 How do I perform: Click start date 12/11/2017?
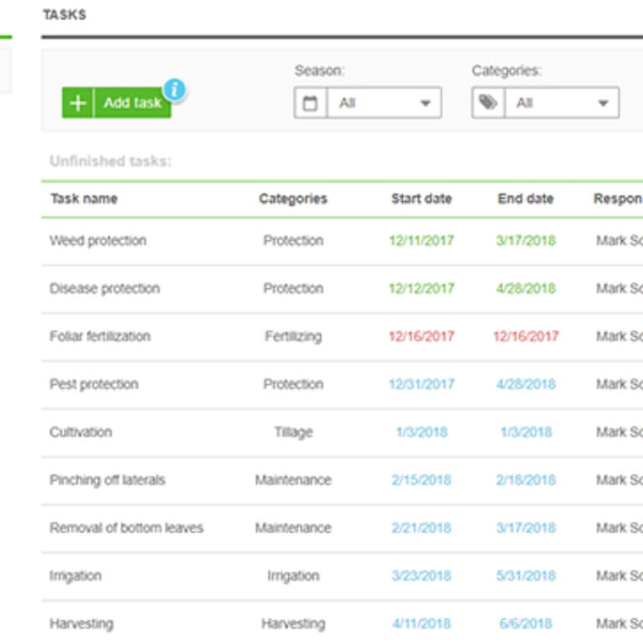[x=422, y=240]
